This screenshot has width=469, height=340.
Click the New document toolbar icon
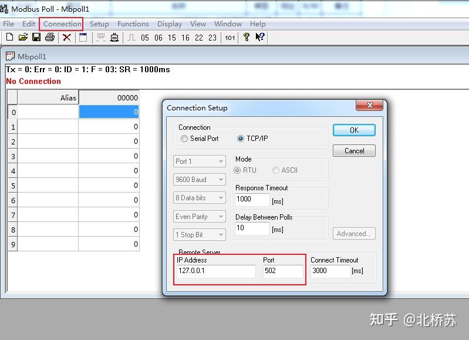click(9, 38)
